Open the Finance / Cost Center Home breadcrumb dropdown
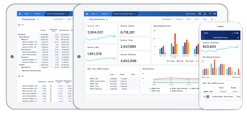This screenshot has width=247, height=116. [x=124, y=14]
